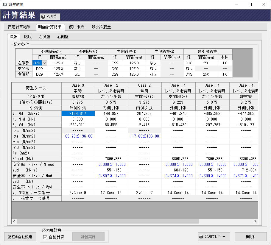
Task: Click the 12:Case 12 load case cell
Action: (111, 193)
